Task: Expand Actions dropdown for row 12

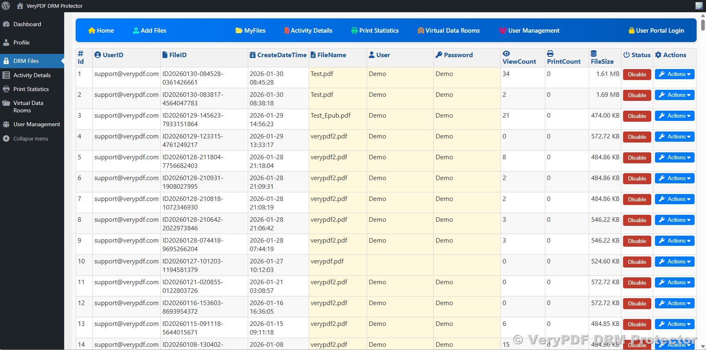Action: (x=675, y=303)
